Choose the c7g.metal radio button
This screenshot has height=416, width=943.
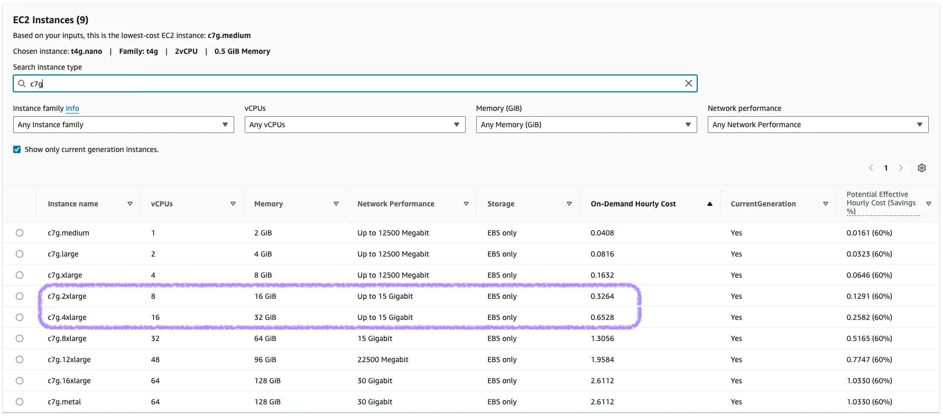pos(20,402)
